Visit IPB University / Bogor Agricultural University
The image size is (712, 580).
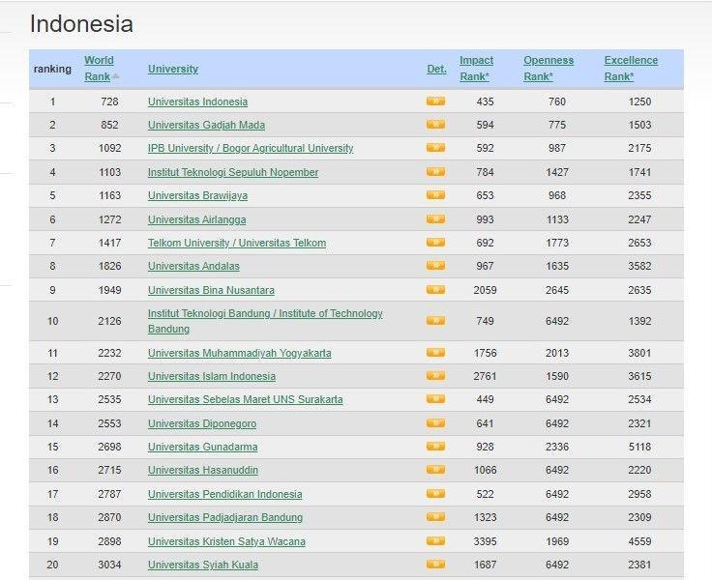[251, 149]
